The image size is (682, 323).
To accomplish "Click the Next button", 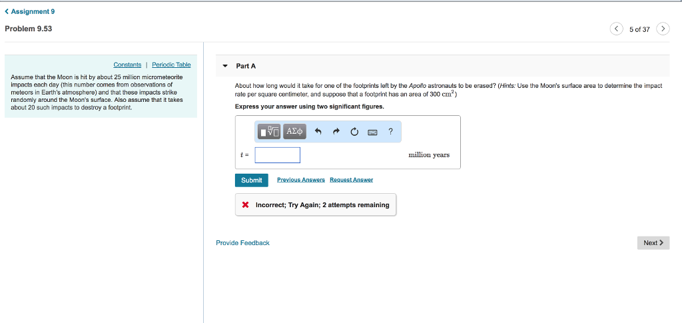I will click(653, 242).
